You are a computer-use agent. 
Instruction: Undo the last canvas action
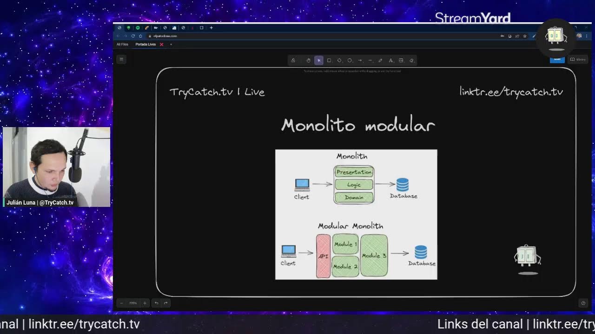(x=157, y=303)
